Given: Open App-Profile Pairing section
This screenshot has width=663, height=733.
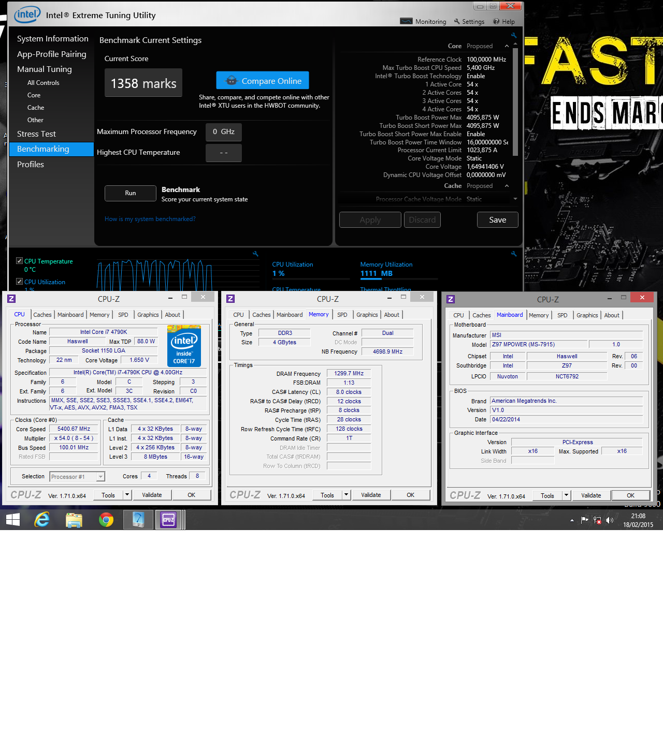Looking at the screenshot, I should click(52, 54).
